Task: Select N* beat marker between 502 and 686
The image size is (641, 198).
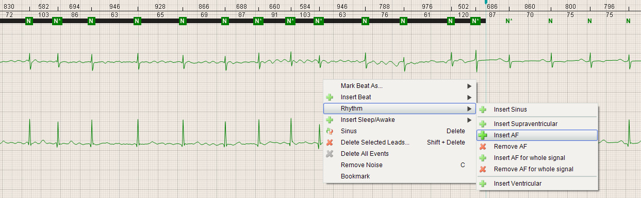Action: (x=475, y=21)
